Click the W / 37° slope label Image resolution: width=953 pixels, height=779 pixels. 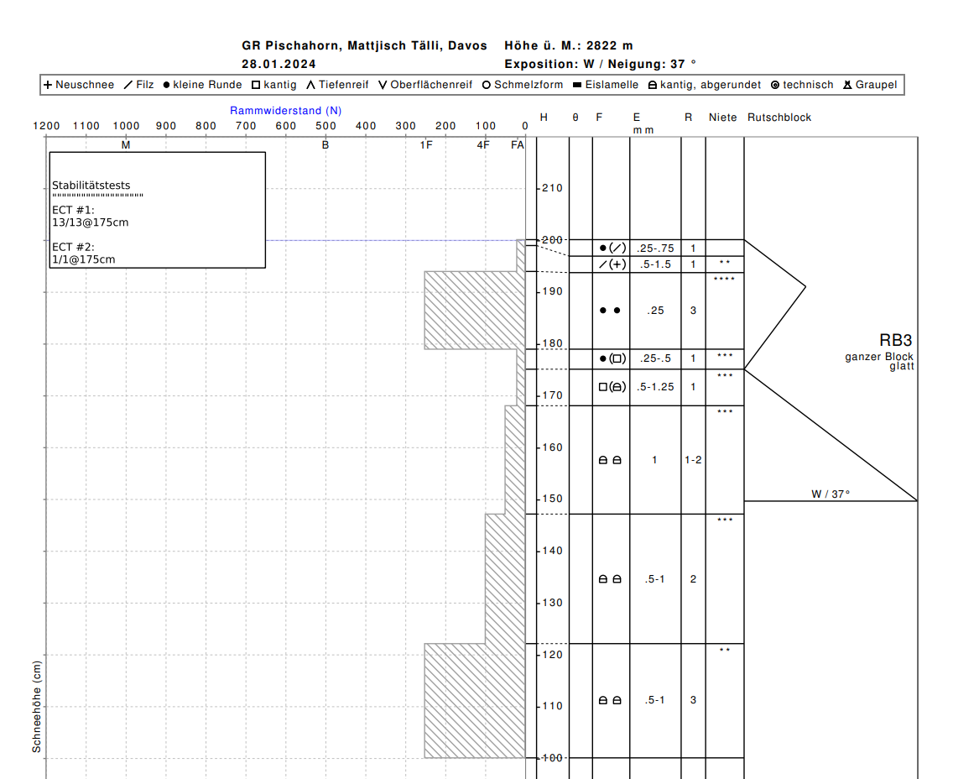click(831, 494)
